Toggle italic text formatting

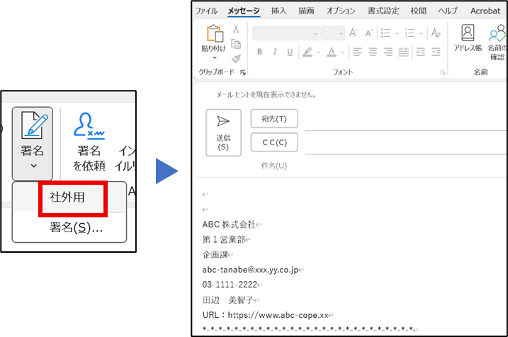tap(274, 52)
